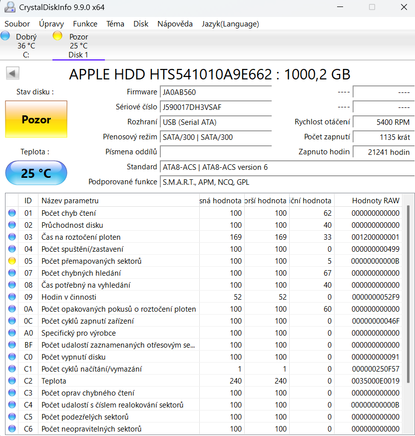
Task: Click the blue status dot for attribute C5
Action: tap(12, 417)
